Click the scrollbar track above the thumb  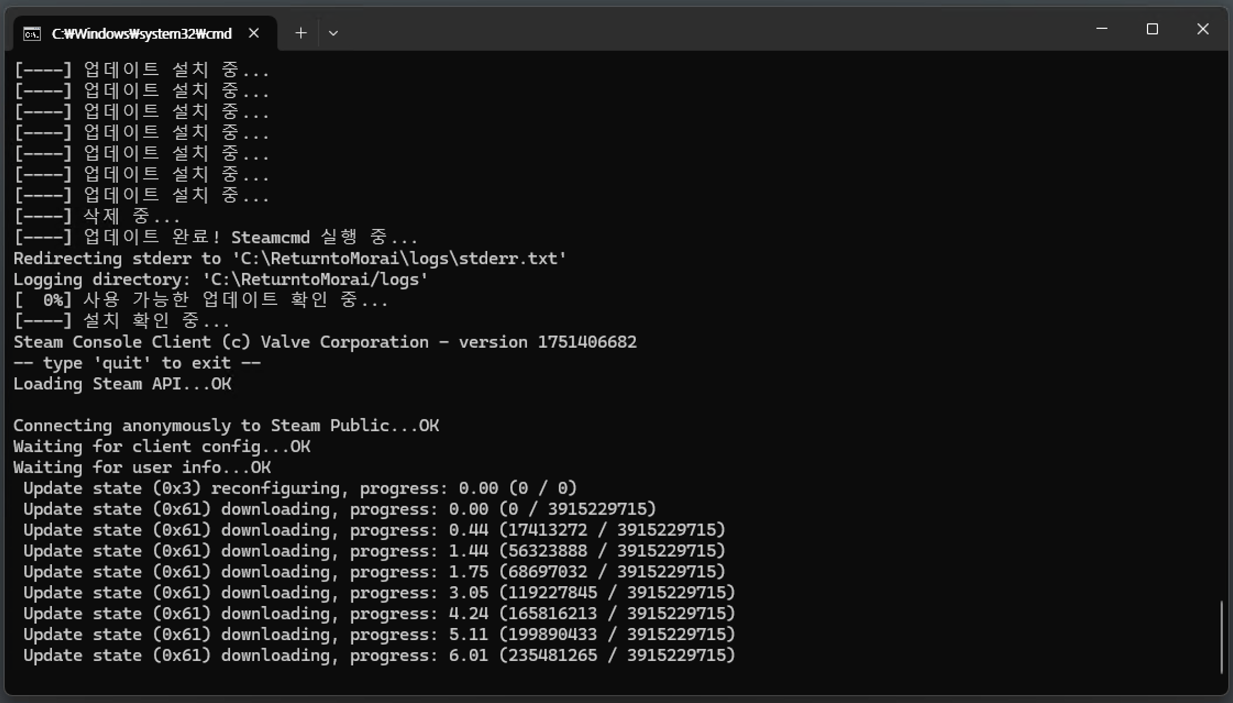[x=1221, y=330]
